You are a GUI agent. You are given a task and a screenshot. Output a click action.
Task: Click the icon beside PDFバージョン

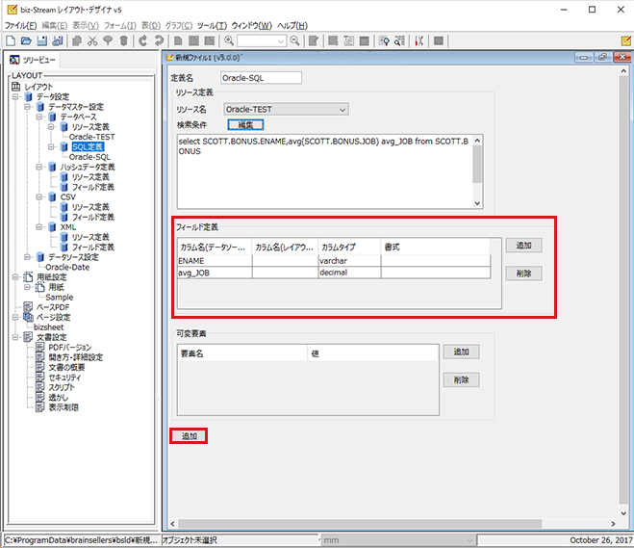pos(40,348)
